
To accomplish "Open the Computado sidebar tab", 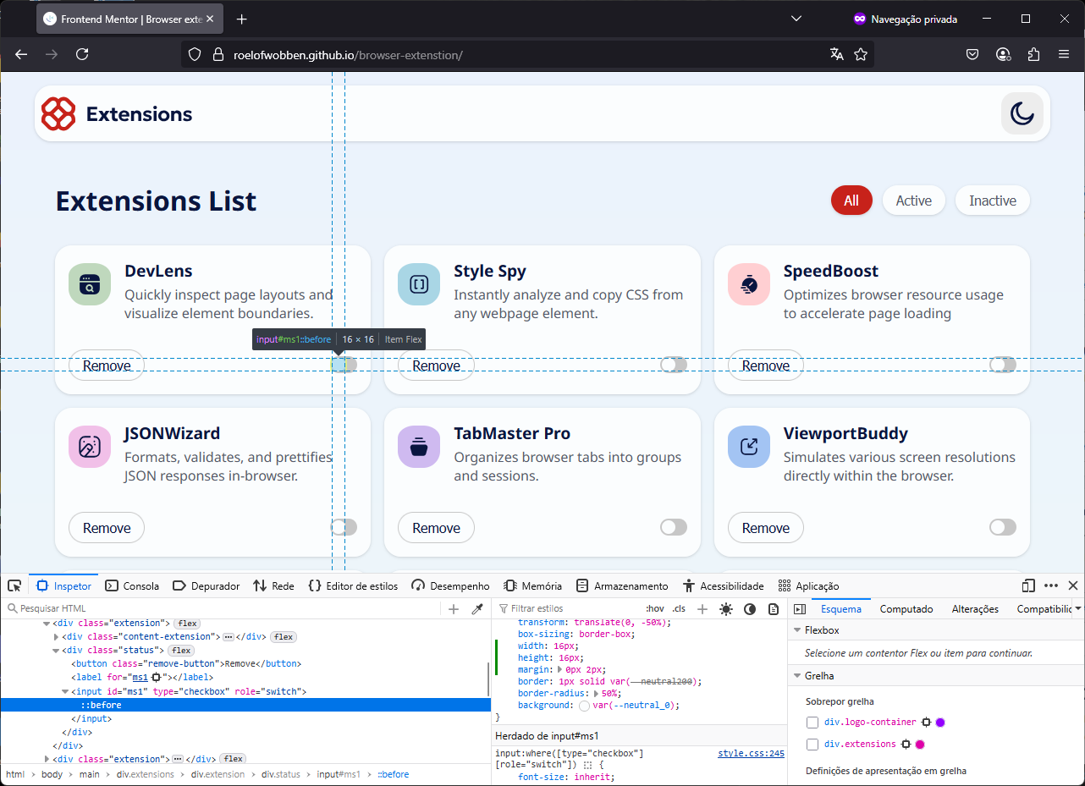I will tap(906, 608).
